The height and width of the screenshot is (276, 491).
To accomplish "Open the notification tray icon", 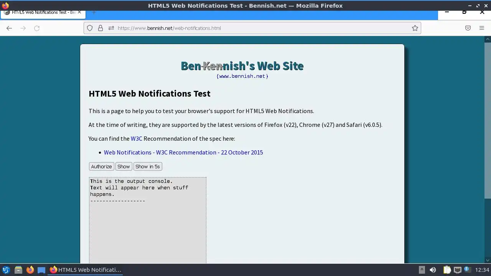I will pos(467,269).
